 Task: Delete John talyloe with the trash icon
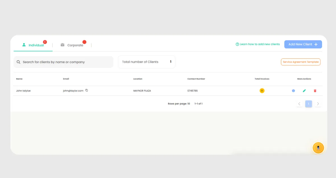pos(315,91)
